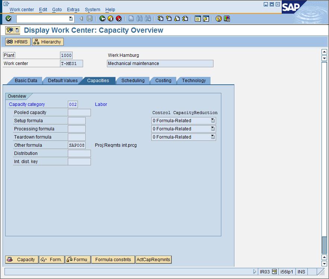Click the Save diskette icon
The image size is (329, 279).
[89, 19]
